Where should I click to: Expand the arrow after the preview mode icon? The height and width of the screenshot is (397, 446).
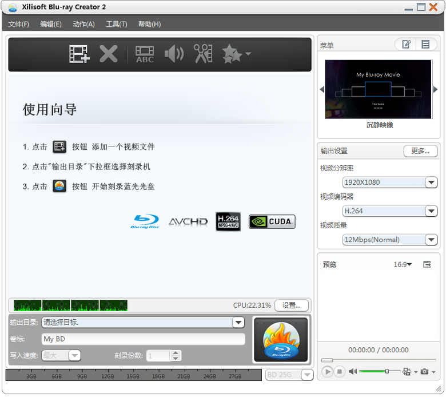coord(416,372)
